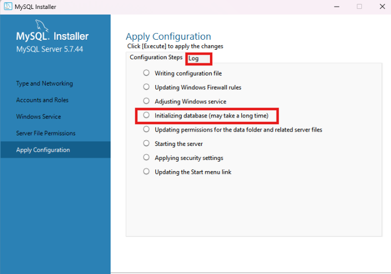Close the MySQL Installer window
The height and width of the screenshot is (274, 391).
coord(382,7)
